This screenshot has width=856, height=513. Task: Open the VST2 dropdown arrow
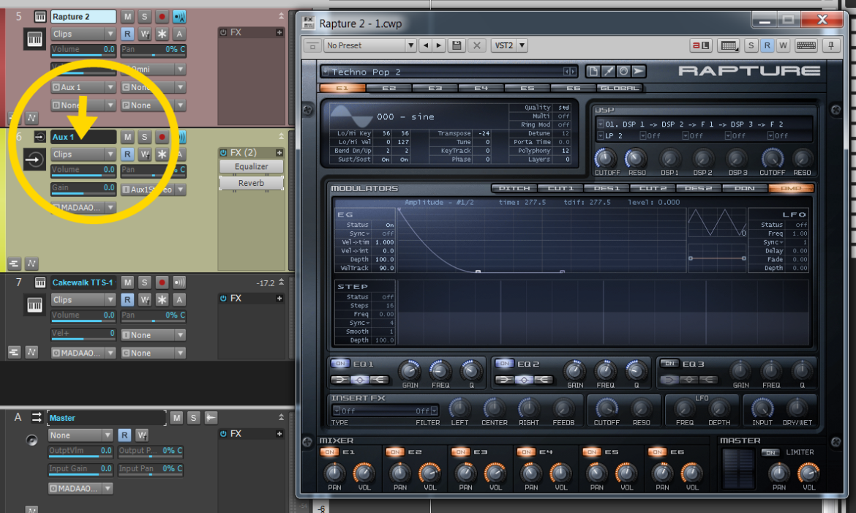pos(522,45)
